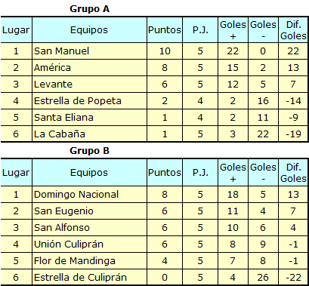Click the San Eugenio team name
This screenshot has height=286, width=309.
[63, 211]
